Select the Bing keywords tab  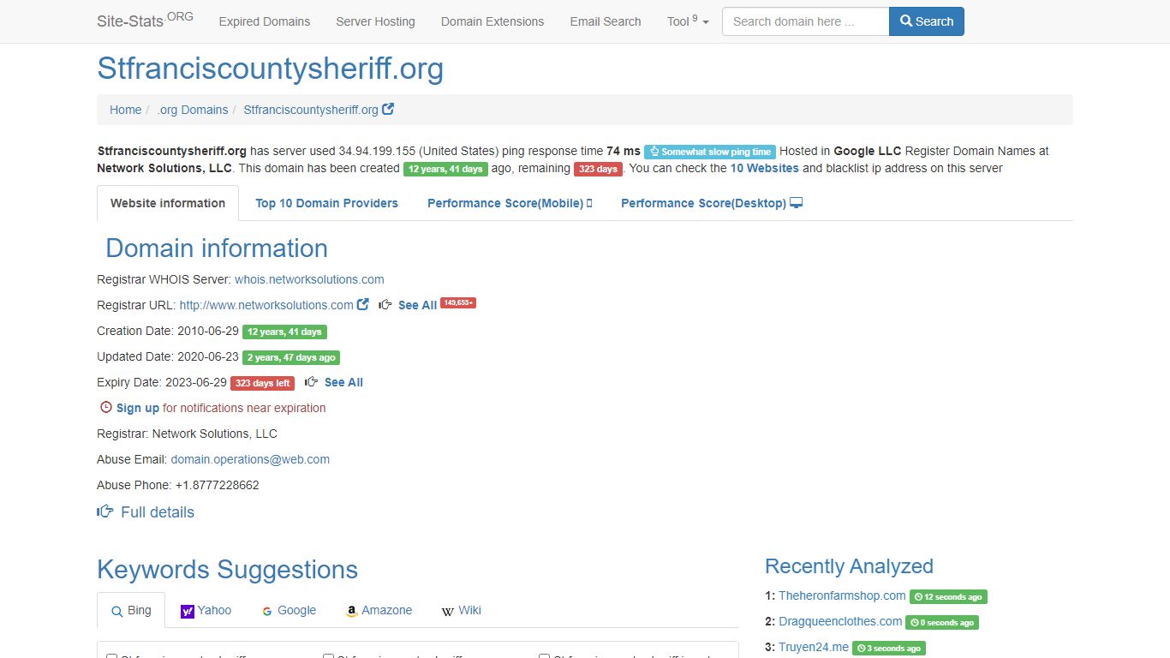pyautogui.click(x=131, y=610)
